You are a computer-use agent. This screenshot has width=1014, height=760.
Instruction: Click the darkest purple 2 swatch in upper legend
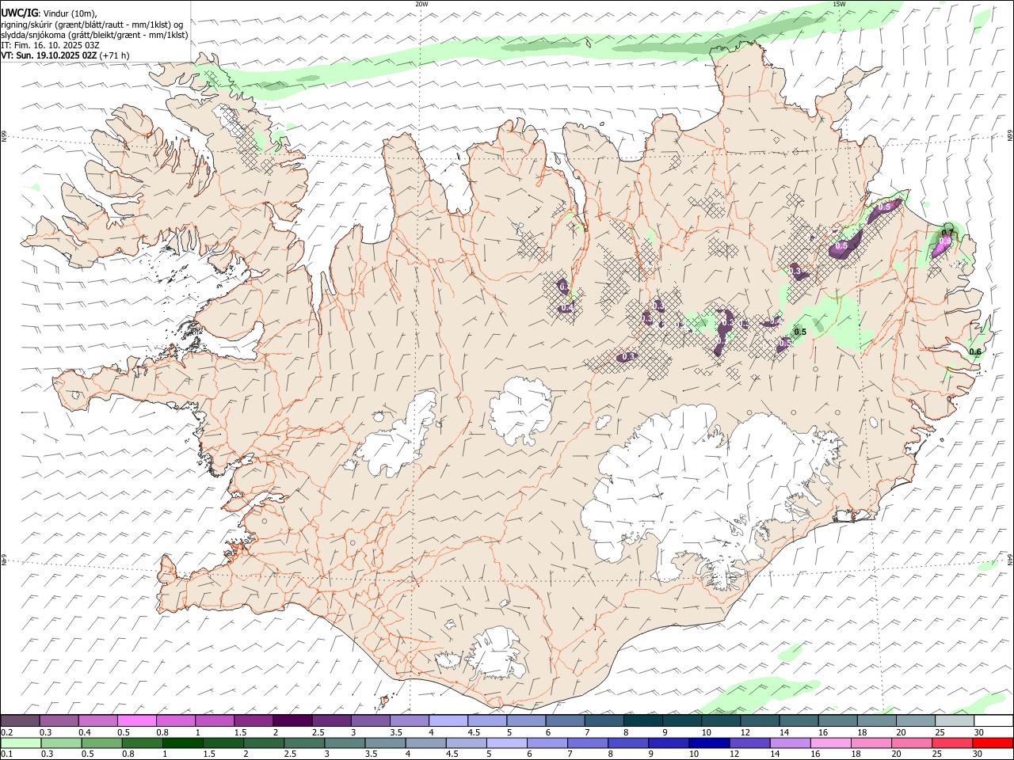click(292, 720)
